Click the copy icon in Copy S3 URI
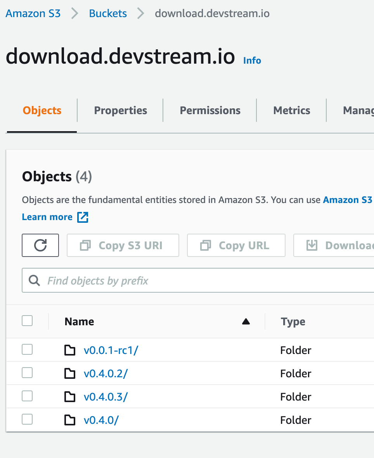Viewport: 374px width, 458px height. (85, 245)
